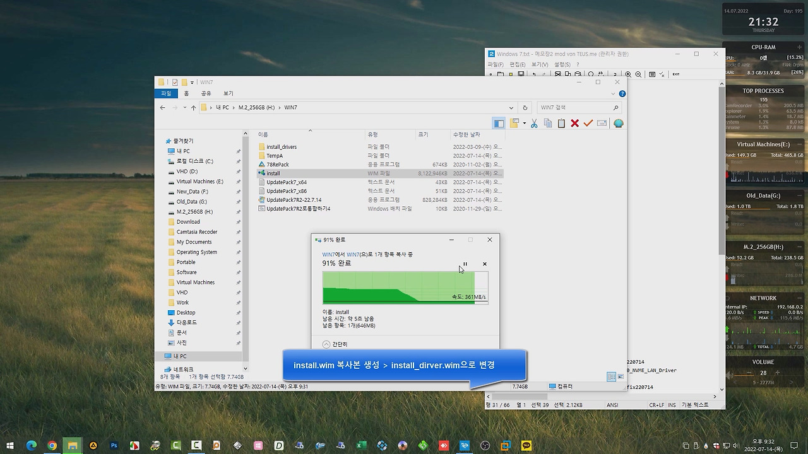Click the orange checkmark Properties icon

[x=588, y=124]
